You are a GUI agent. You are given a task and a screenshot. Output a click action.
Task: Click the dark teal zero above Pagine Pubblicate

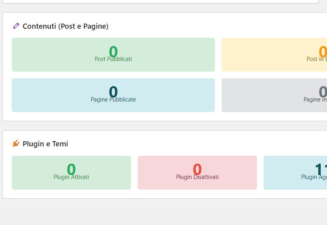point(113,92)
